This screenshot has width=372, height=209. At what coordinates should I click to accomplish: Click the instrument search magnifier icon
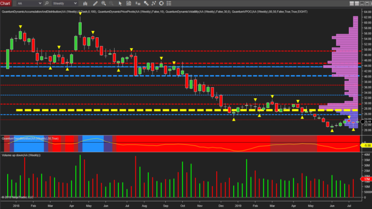click(47, 3)
